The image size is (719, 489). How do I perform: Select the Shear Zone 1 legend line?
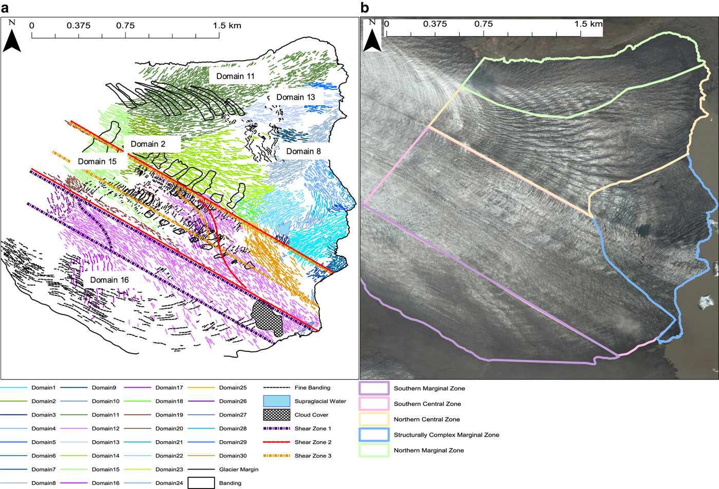point(277,428)
